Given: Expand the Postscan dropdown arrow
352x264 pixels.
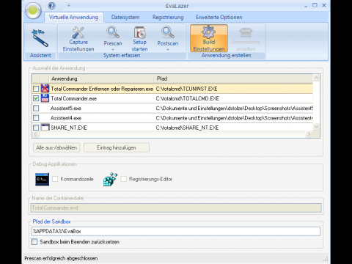Looking at the screenshot, I should tap(168, 50).
